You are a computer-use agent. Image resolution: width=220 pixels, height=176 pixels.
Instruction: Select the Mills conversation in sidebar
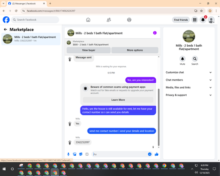tap(31, 39)
